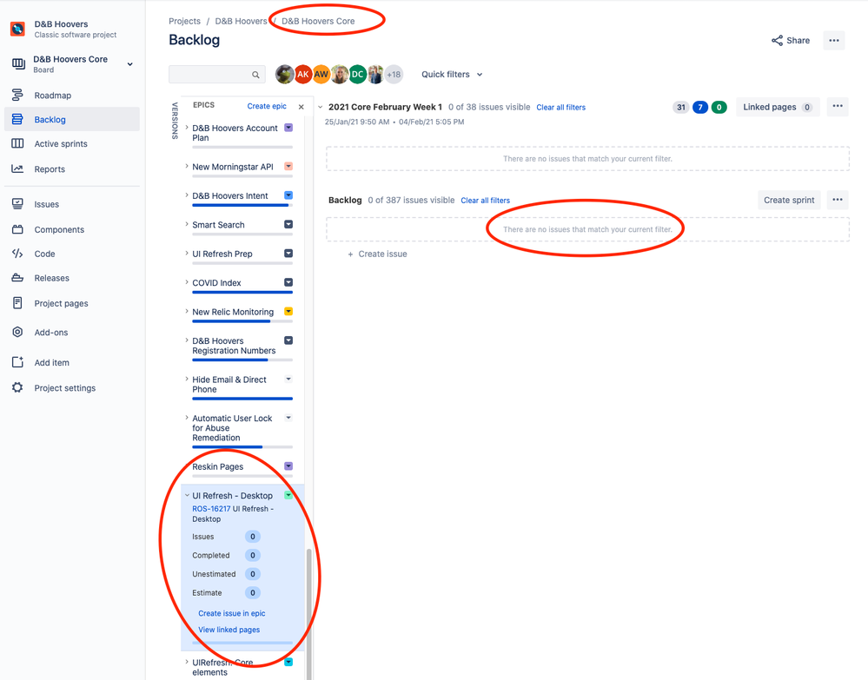
Task: Open the Hide Email & Direct Phone epic menu
Action: [288, 379]
